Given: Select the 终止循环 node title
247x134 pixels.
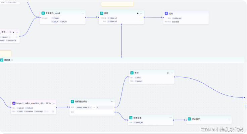Looking at the screenshot, I should tap(196, 119).
